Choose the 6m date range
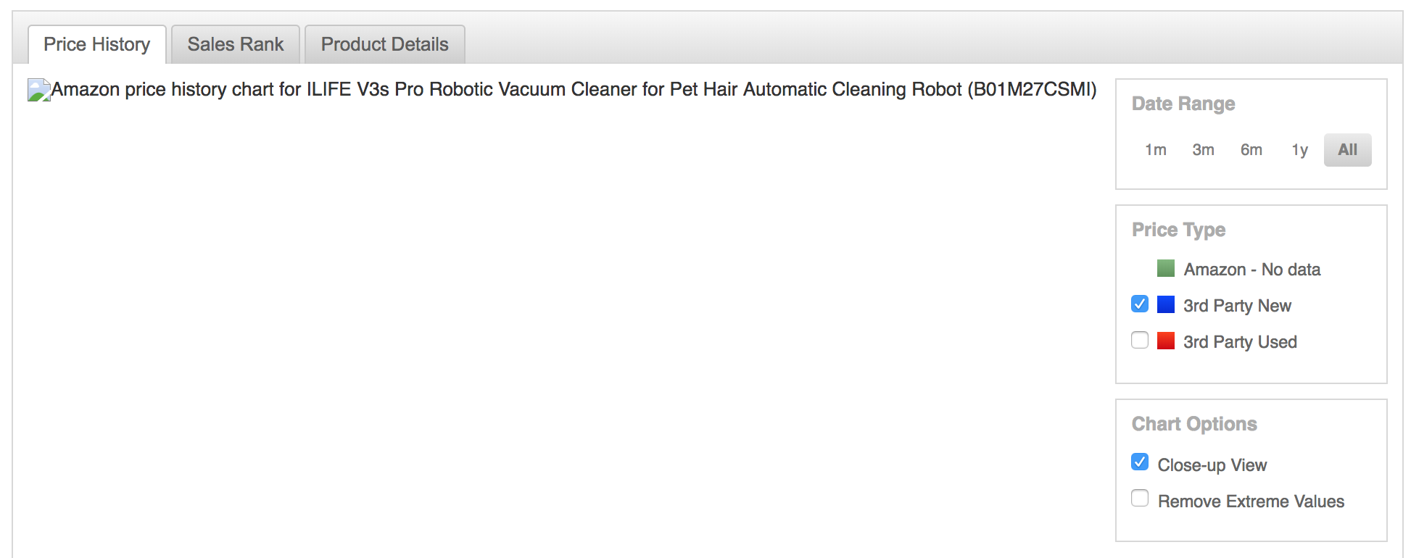 click(x=1251, y=150)
